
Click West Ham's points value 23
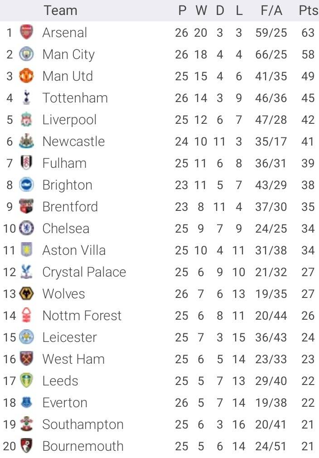pos(308,359)
